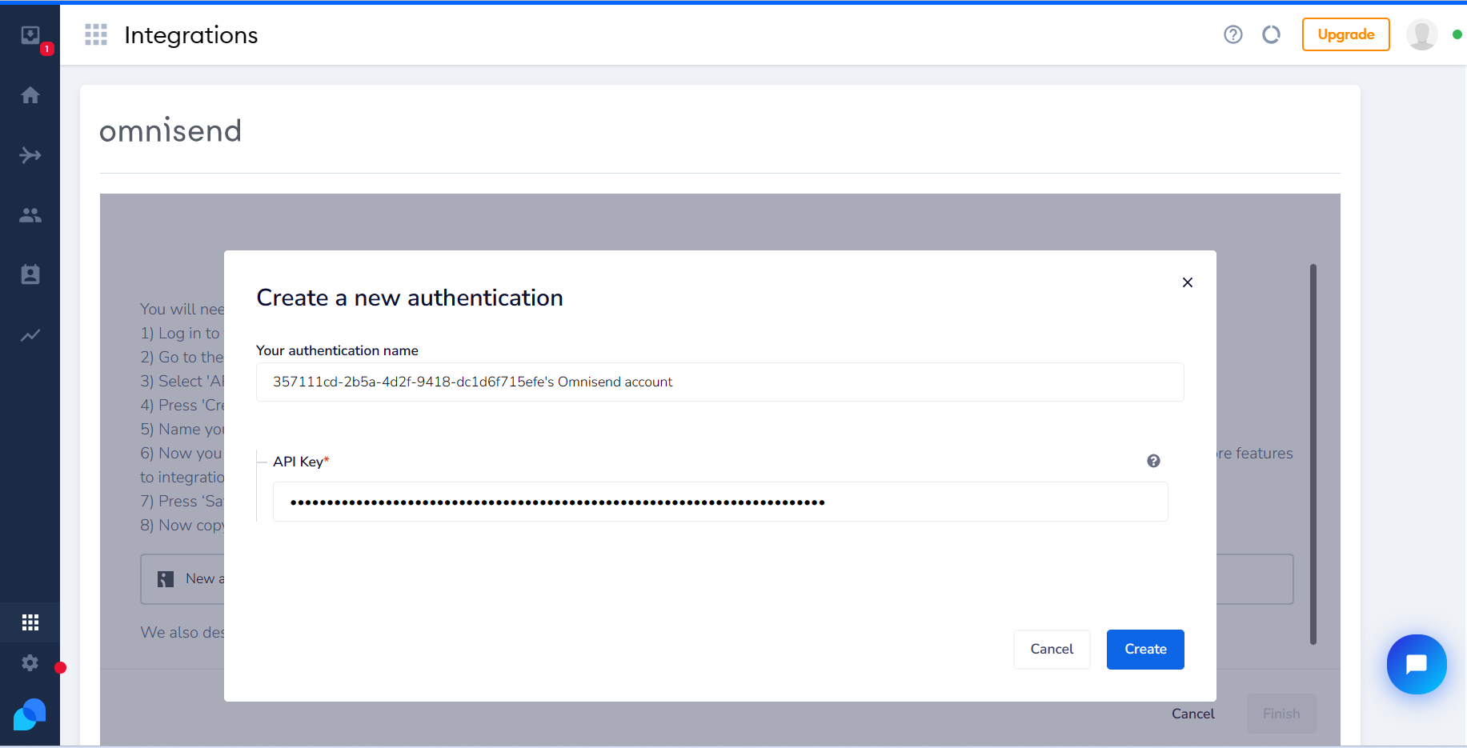Click the greyed Finish button
The image size is (1467, 748).
click(1281, 714)
